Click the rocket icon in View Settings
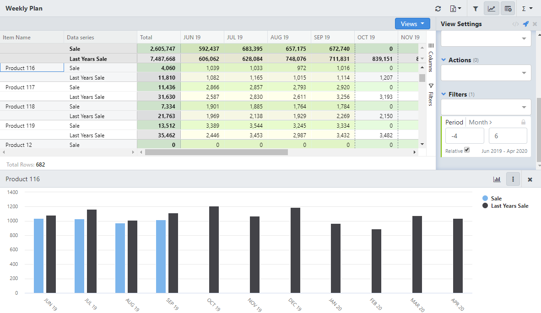The width and height of the screenshot is (541, 313). click(525, 24)
